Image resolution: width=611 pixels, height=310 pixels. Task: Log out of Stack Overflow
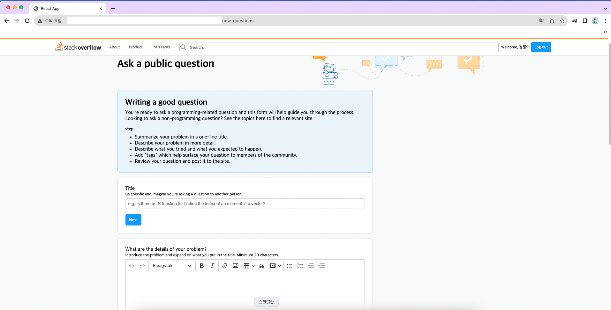tap(541, 47)
